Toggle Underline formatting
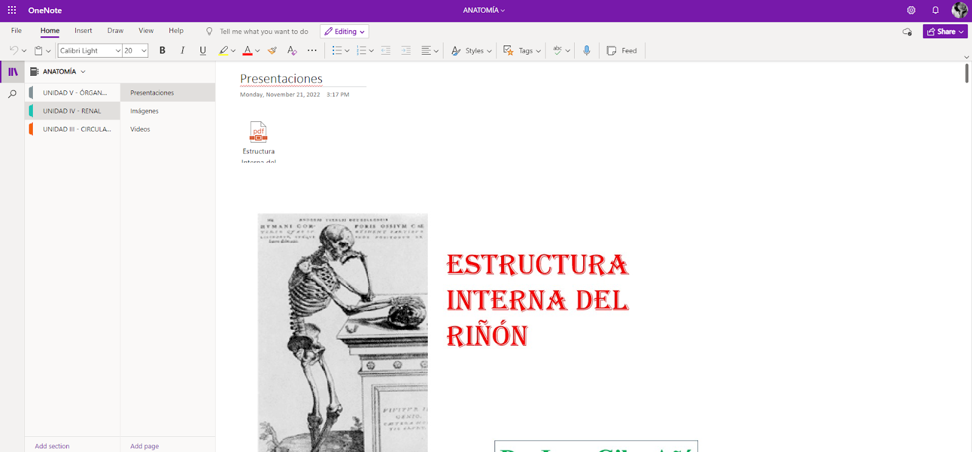 click(203, 50)
